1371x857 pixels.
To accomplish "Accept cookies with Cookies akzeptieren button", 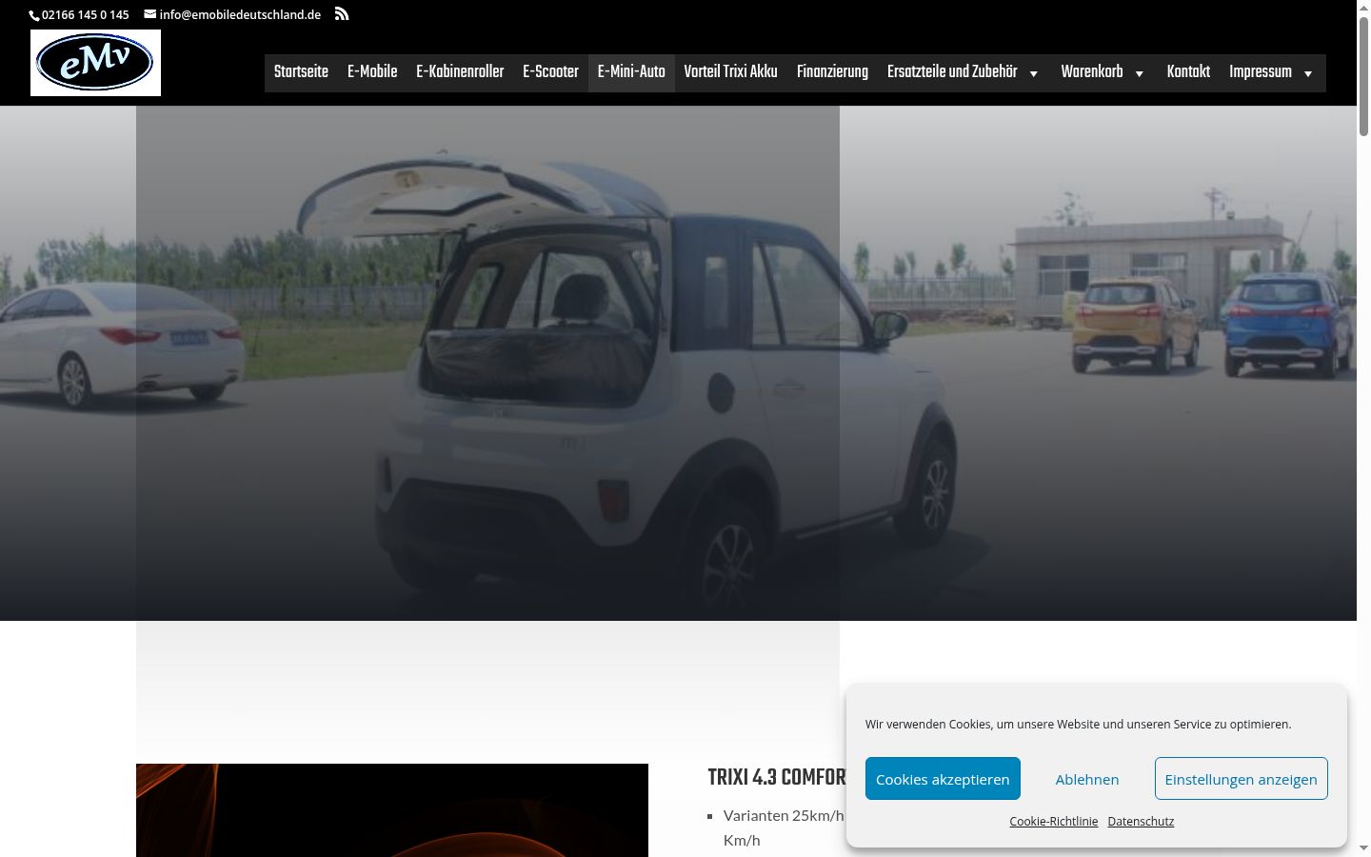I will [943, 779].
